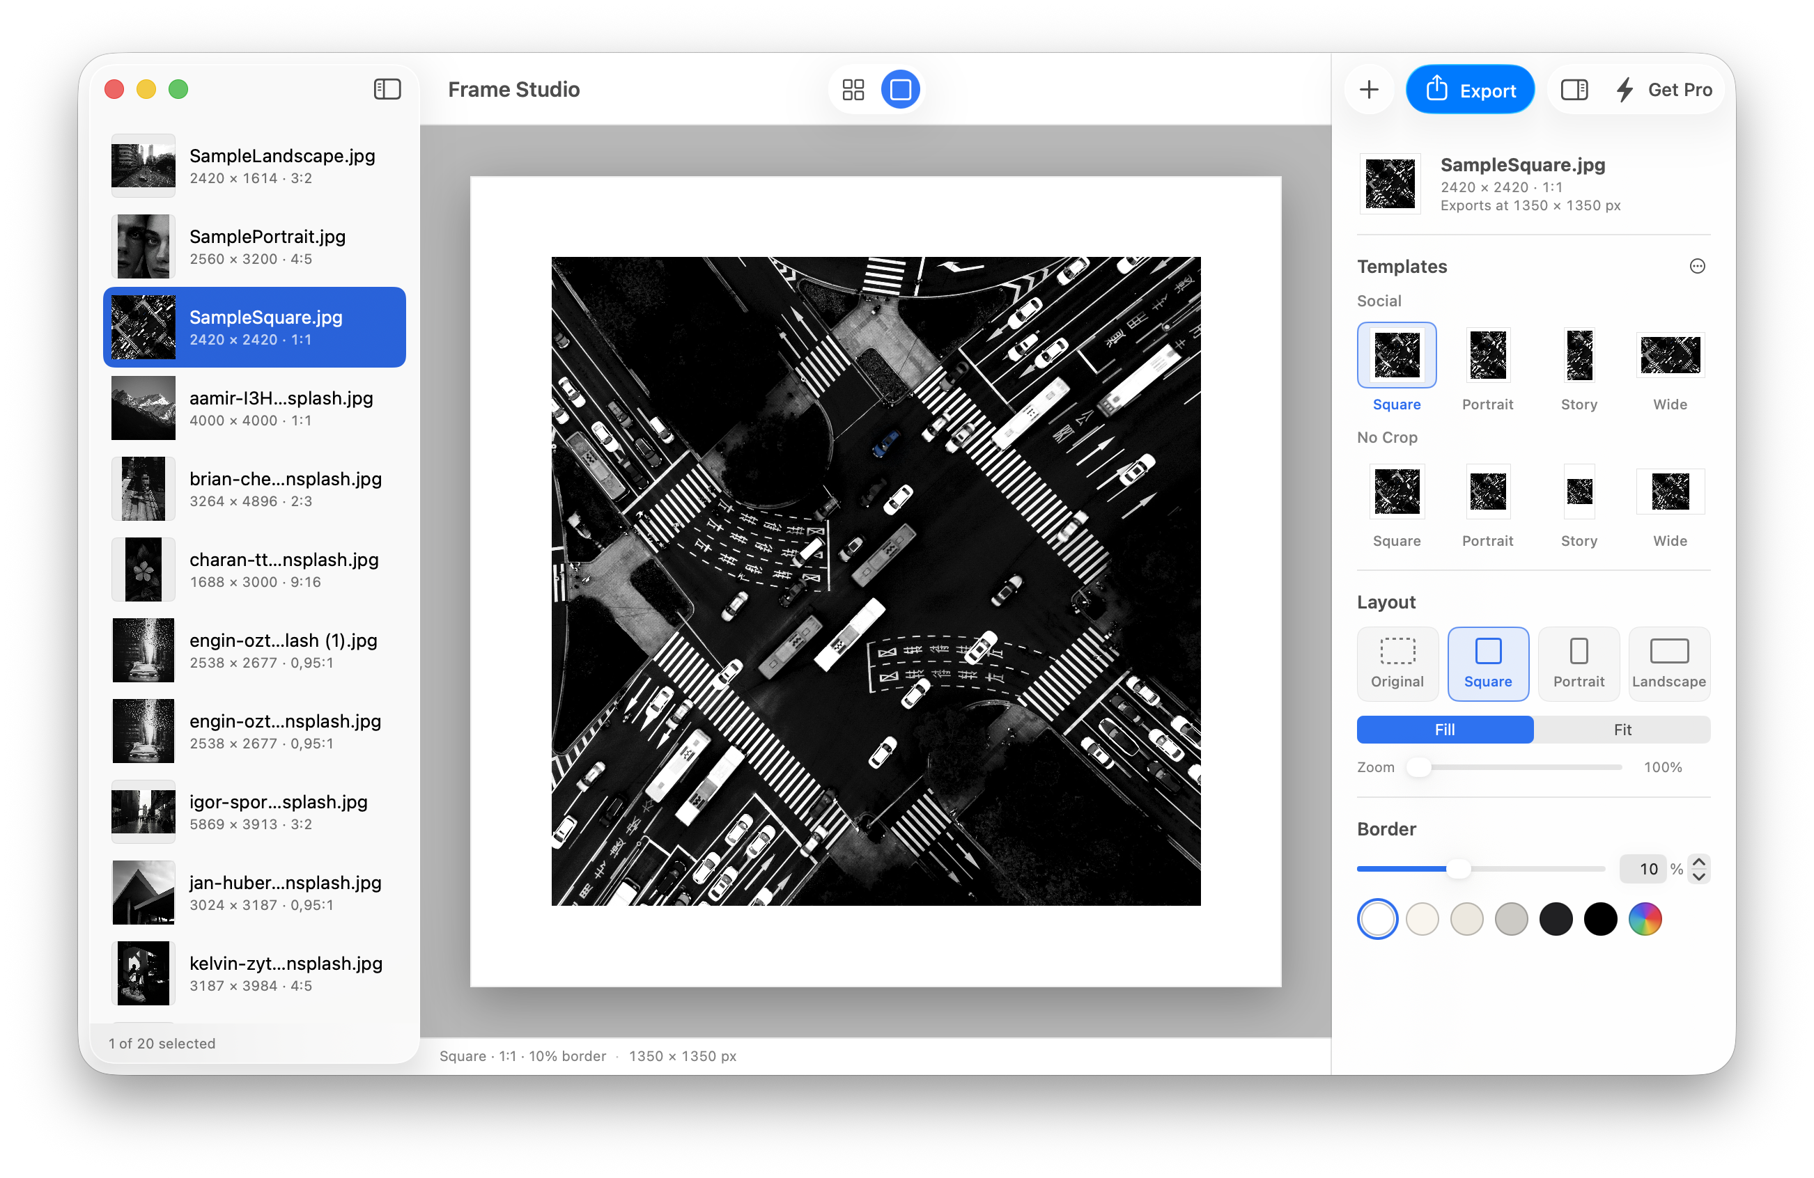Pick the pure black border swatch
This screenshot has height=1178, width=1814.
click(1601, 918)
